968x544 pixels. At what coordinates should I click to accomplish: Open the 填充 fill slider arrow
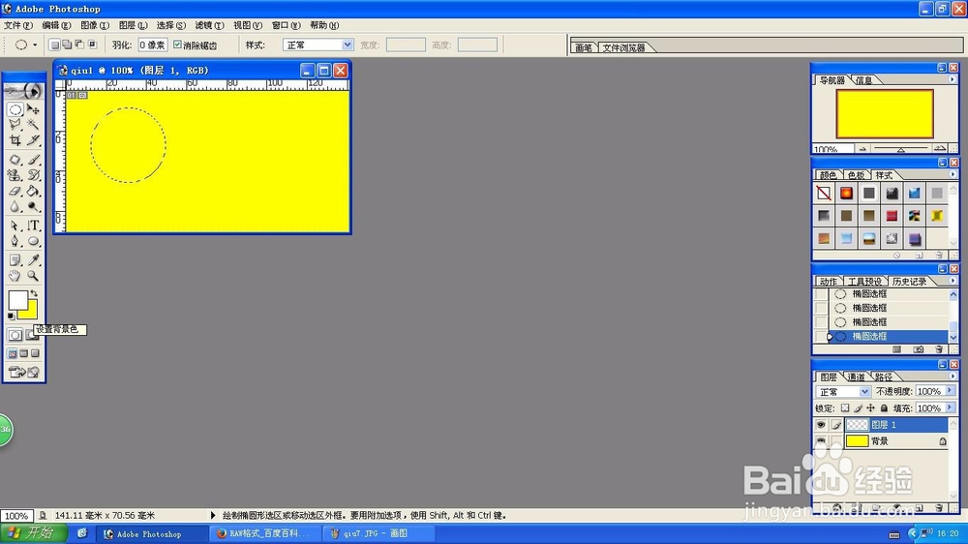[951, 408]
